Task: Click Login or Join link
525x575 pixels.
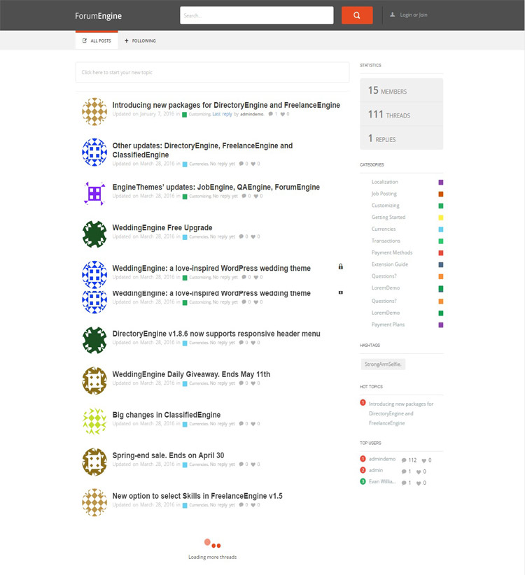Action: click(x=414, y=15)
